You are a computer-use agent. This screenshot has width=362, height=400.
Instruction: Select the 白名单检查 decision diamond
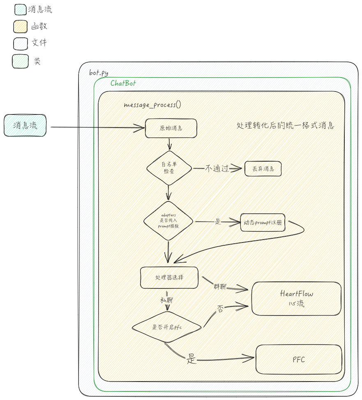169,168
